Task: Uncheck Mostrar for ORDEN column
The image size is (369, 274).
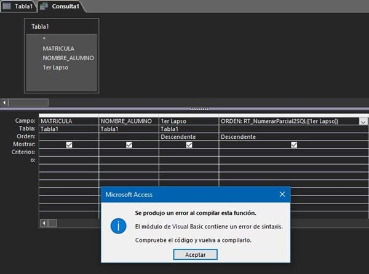Action: 294,144
